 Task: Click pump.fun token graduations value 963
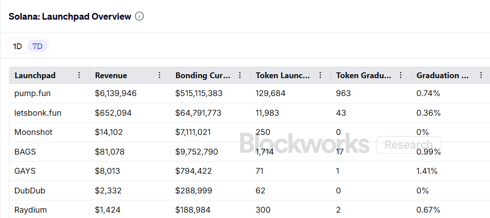tap(343, 93)
